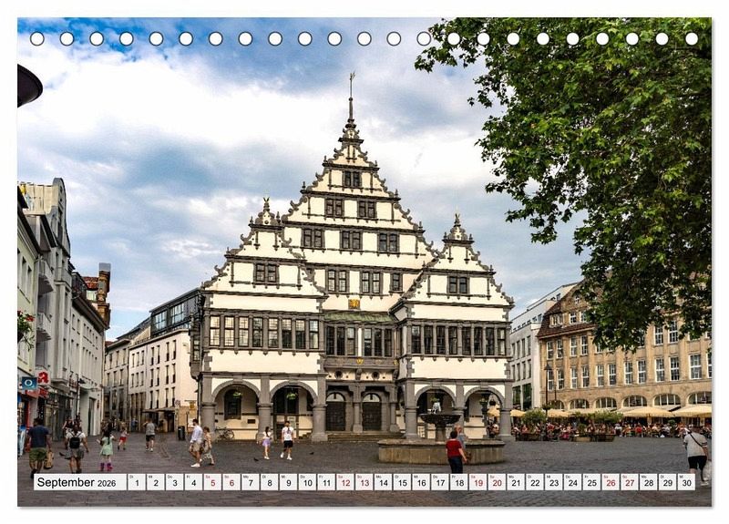Select Saturday the 5th in the calendar
Screen dimensions: 729x524
point(211,482)
